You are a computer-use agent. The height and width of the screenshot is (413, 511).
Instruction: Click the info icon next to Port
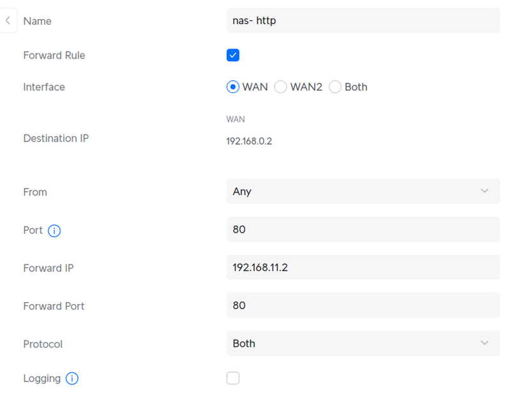point(54,231)
